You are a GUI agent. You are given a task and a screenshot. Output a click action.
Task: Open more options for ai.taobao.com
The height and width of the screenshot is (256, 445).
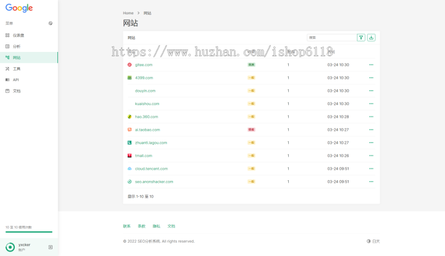(371, 129)
